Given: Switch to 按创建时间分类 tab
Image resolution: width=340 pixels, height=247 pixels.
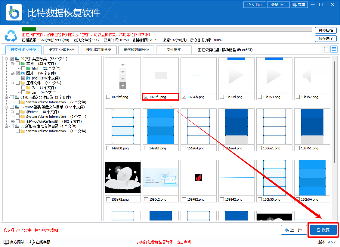Looking at the screenshot, I should [x=99, y=50].
